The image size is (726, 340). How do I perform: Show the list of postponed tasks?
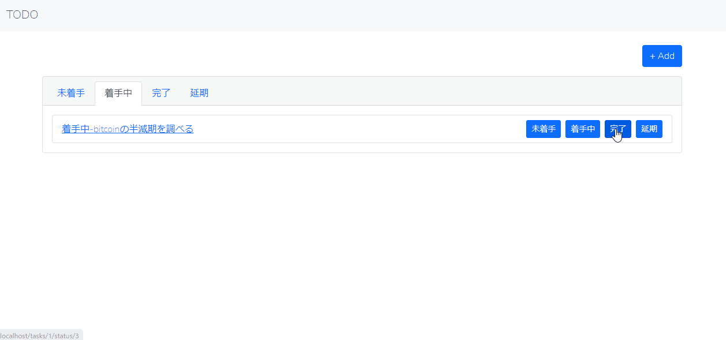click(x=199, y=93)
